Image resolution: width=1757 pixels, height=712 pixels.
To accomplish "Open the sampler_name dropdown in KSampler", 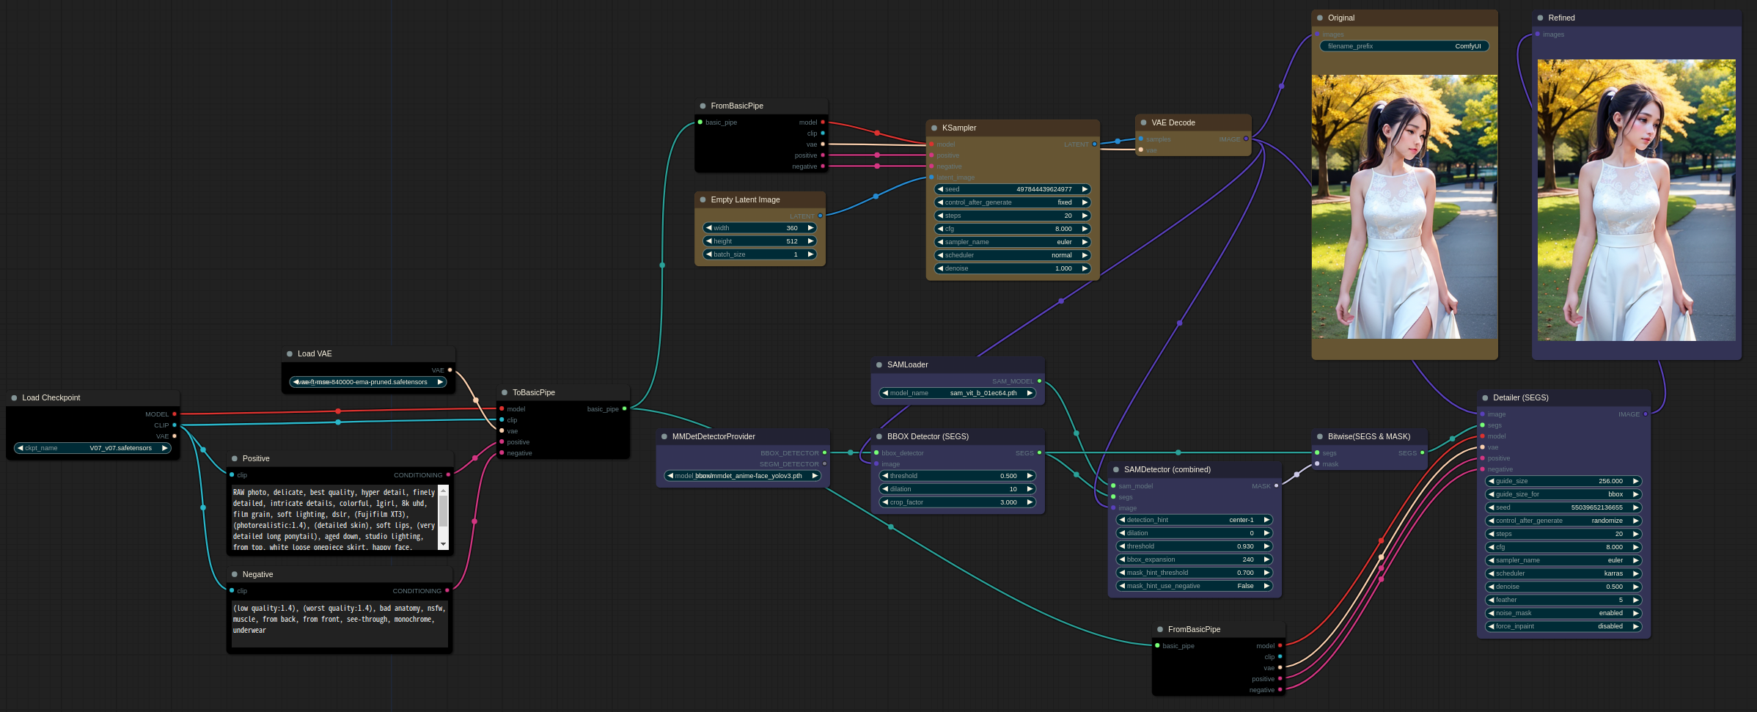I will pyautogui.click(x=1012, y=242).
